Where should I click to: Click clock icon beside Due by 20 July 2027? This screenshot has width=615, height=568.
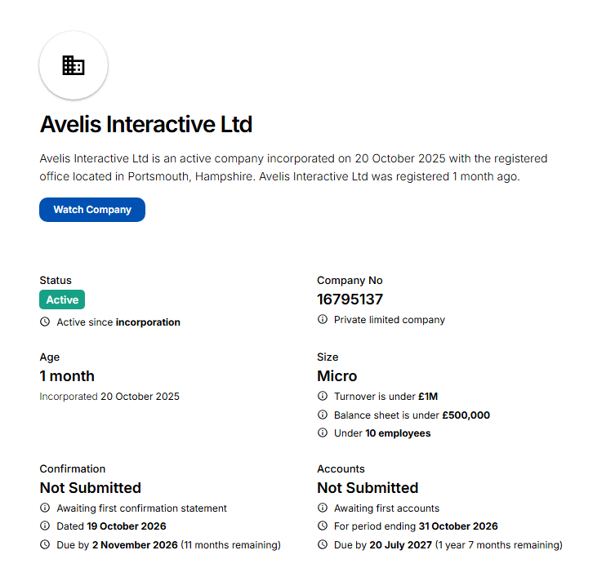323,544
